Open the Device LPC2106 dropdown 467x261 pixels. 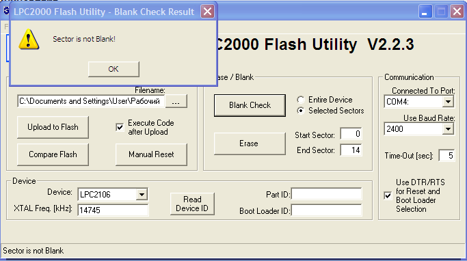142,195
